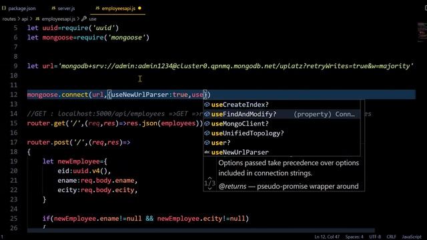Click the wrench icon in breadcrumb

(x=84, y=19)
